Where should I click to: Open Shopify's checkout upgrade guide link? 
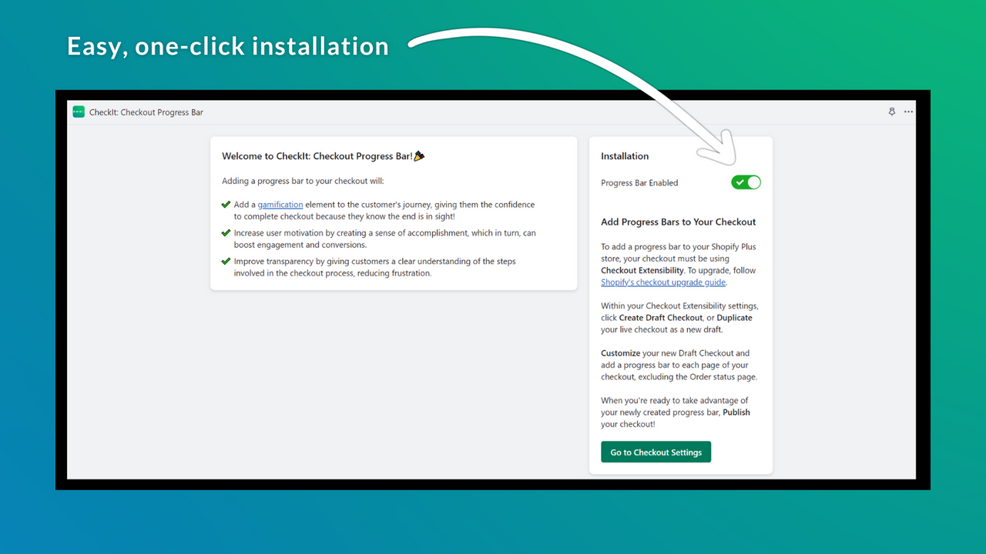[x=663, y=282]
